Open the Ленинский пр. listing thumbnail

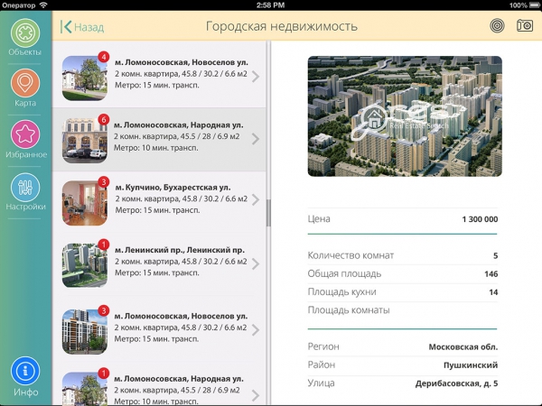[x=85, y=265]
